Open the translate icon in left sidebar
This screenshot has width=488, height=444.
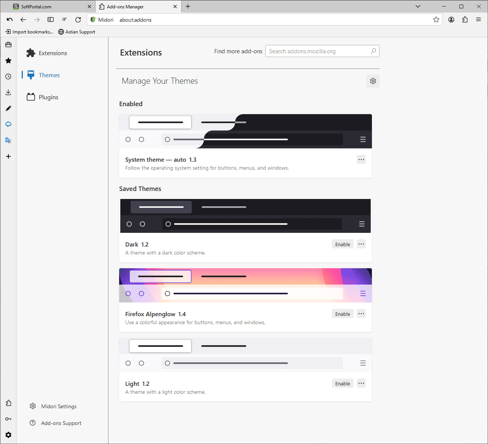(x=8, y=140)
